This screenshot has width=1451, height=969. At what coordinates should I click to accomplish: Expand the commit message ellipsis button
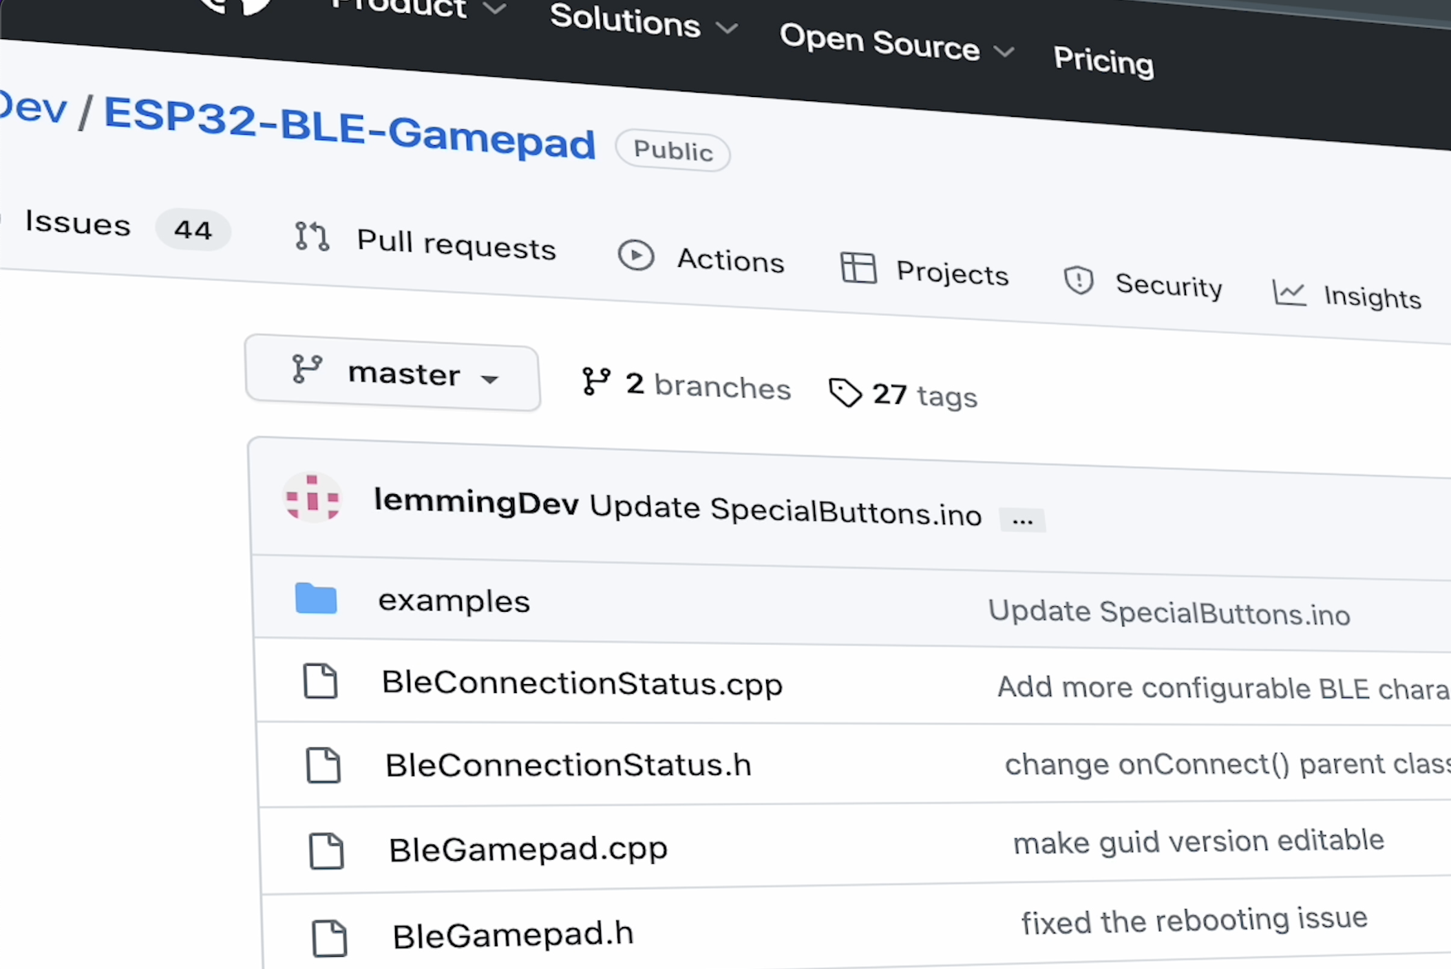point(1022,520)
